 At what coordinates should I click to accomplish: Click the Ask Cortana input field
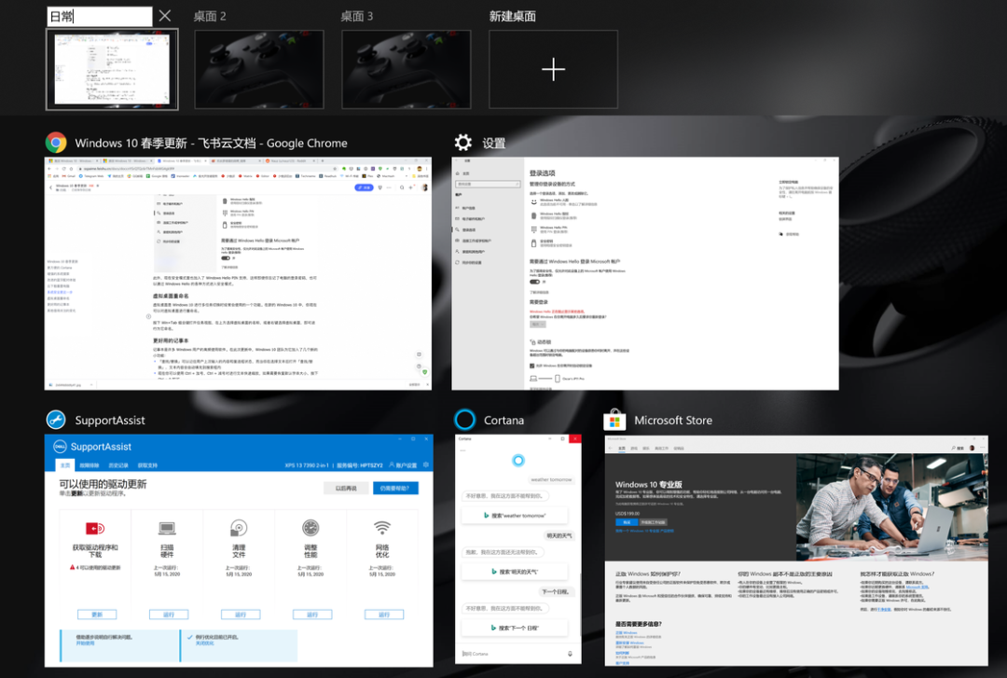tap(513, 654)
